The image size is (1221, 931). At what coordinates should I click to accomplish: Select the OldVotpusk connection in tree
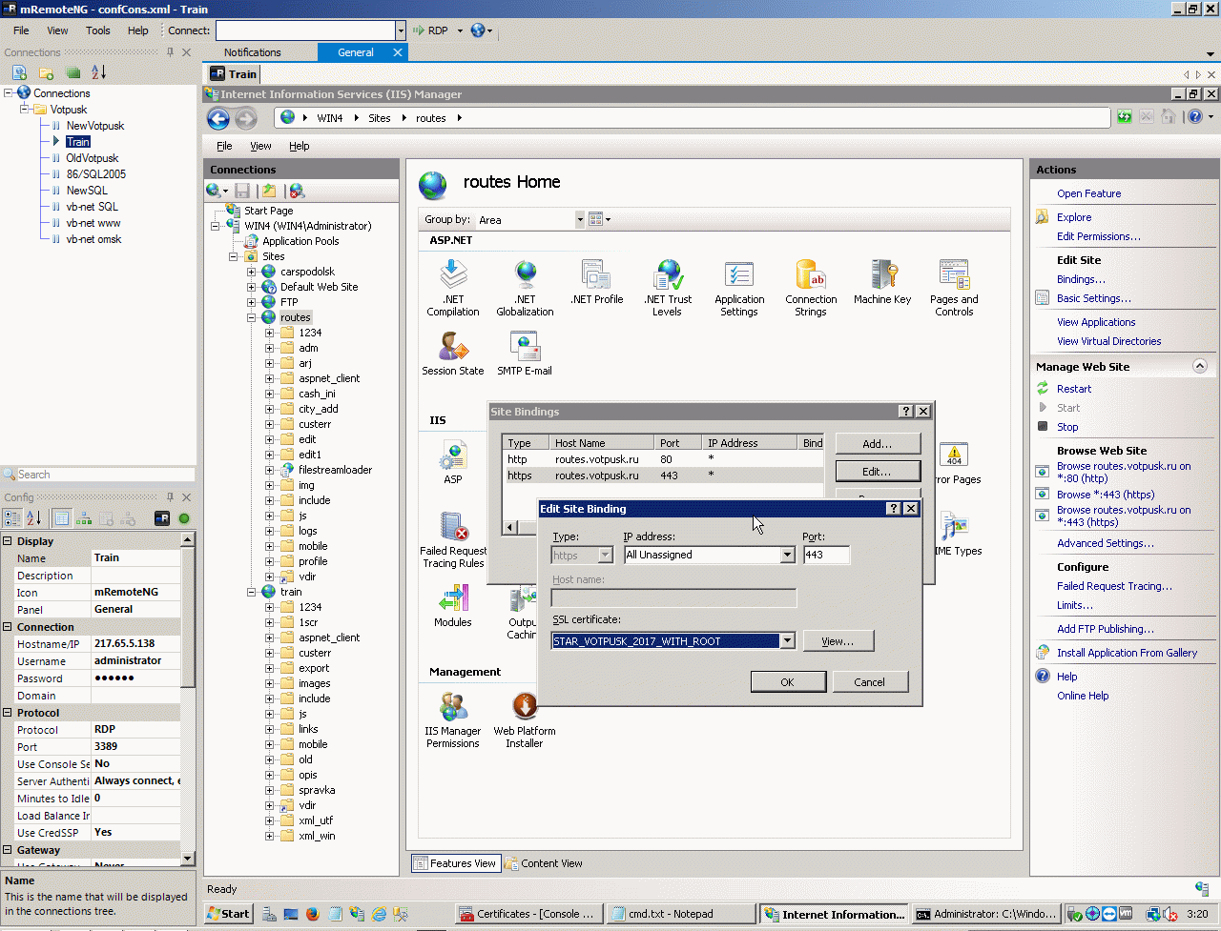point(93,158)
